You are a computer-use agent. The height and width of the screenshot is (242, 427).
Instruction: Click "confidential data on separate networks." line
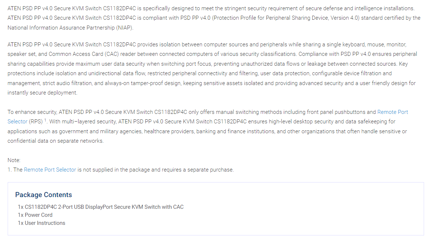pos(56,141)
